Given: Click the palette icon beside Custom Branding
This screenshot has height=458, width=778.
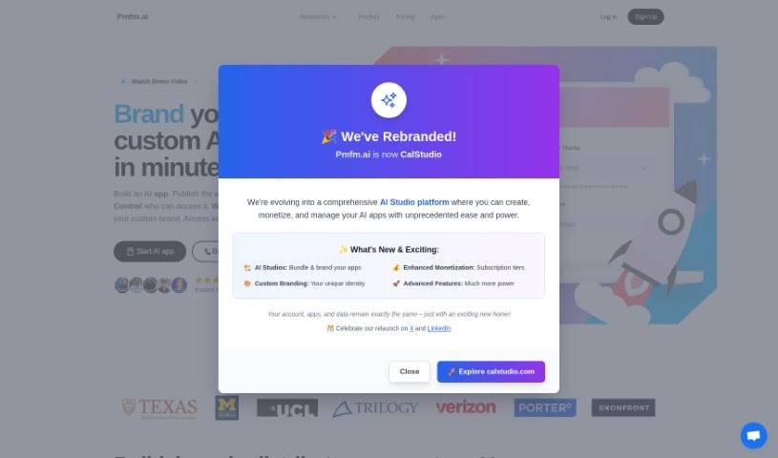Looking at the screenshot, I should pyautogui.click(x=247, y=283).
